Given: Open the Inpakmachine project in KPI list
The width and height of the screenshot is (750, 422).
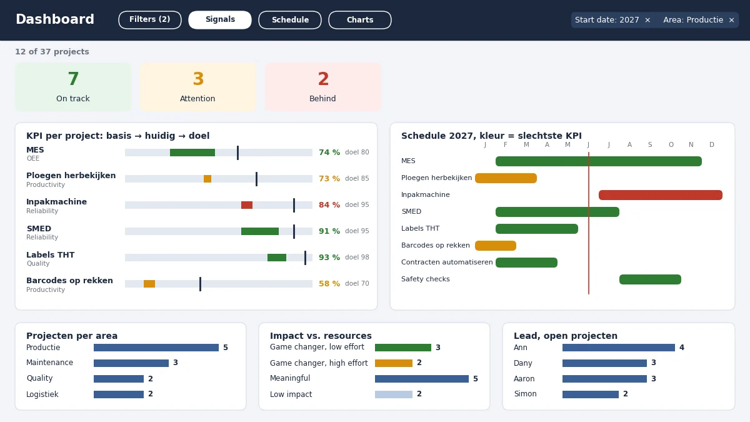Looking at the screenshot, I should 56,203.
